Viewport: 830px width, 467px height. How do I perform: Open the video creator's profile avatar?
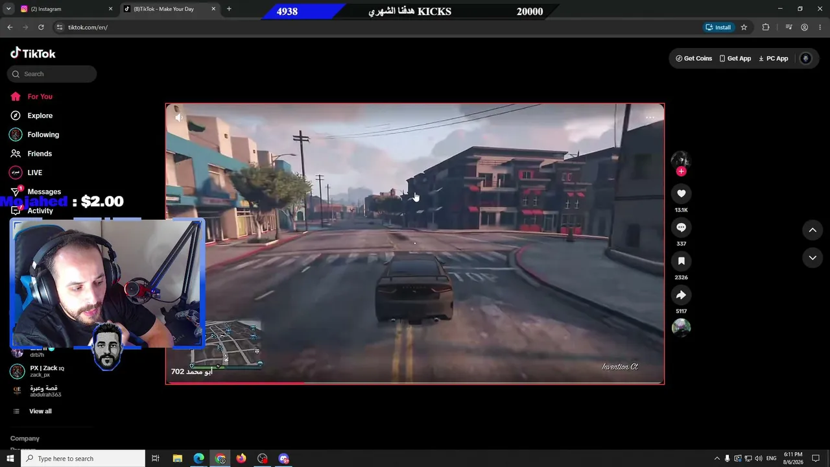pos(680,160)
